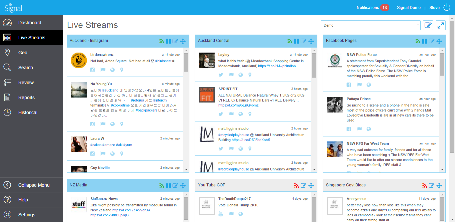Click up arrow of main page scrollbar
455x222 pixels.
pyautogui.click(x=452, y=18)
